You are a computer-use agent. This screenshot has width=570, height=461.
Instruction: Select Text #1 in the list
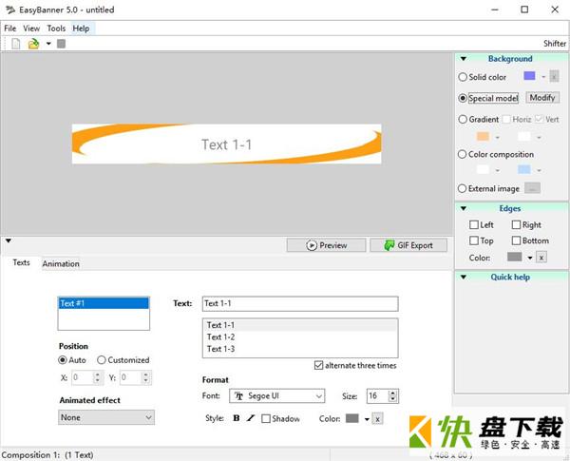tap(104, 303)
